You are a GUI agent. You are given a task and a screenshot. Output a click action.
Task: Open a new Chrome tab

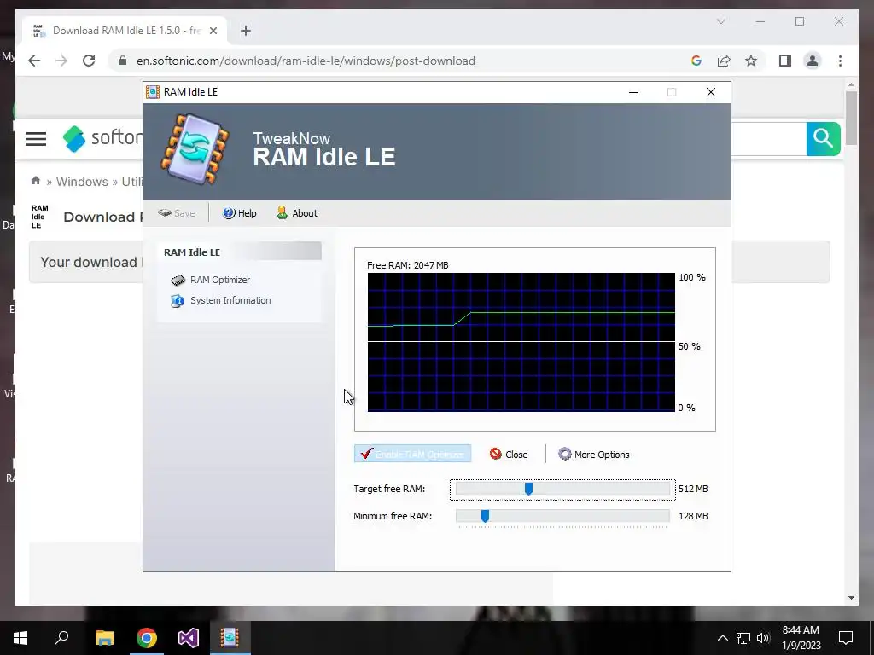[x=246, y=31]
